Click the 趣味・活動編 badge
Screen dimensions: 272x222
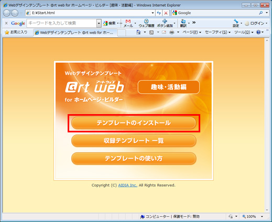point(169,87)
